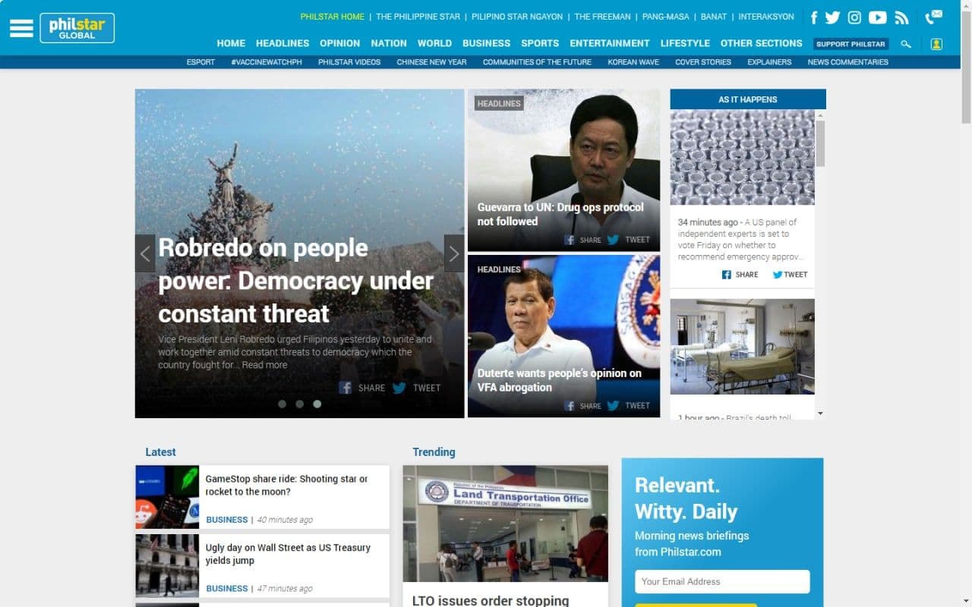Image resolution: width=972 pixels, height=607 pixels.
Task: Open the HEADLINES menu
Action: tap(282, 43)
